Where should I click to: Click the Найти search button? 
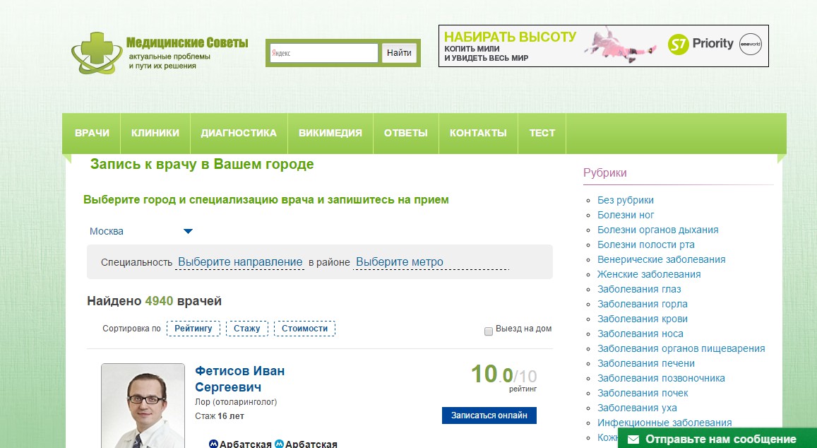point(399,53)
